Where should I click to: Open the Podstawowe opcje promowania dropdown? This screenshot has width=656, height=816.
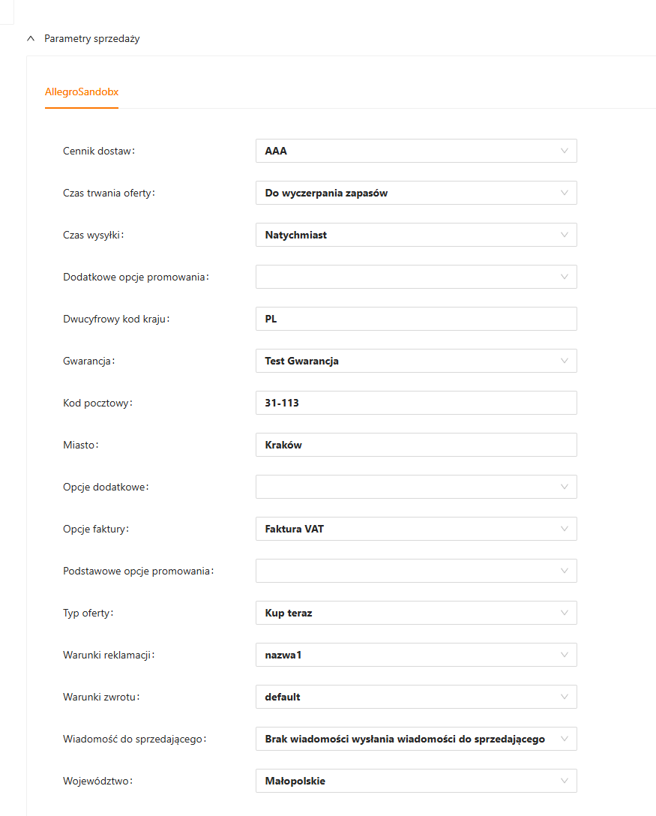pos(416,571)
